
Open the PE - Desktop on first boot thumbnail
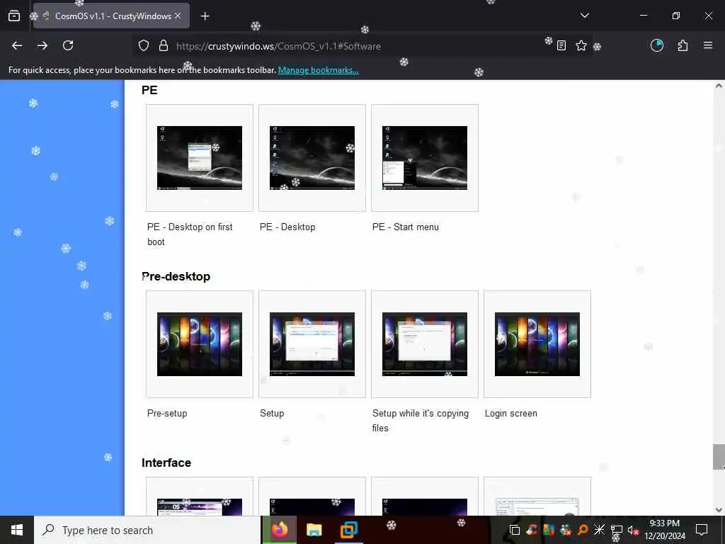(199, 158)
